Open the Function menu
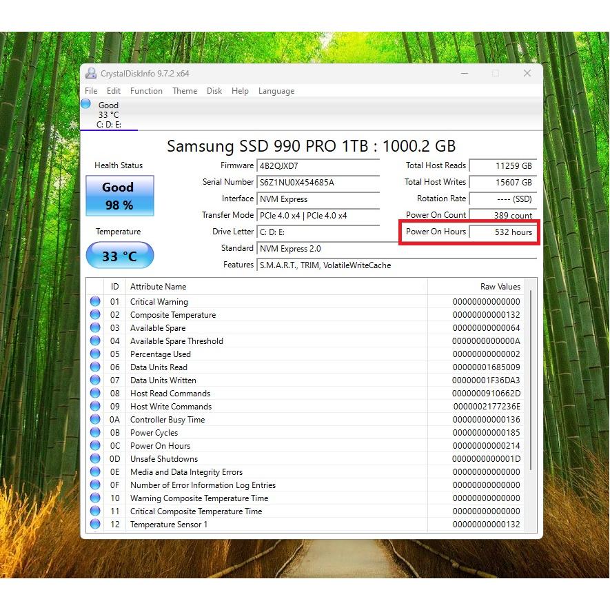The width and height of the screenshot is (610, 610). (x=146, y=91)
